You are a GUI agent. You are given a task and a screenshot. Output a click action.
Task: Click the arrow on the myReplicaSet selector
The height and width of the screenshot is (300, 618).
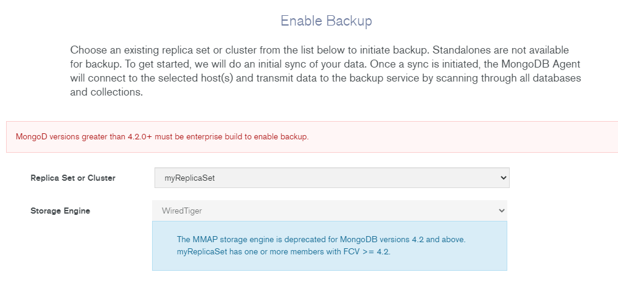pos(502,178)
